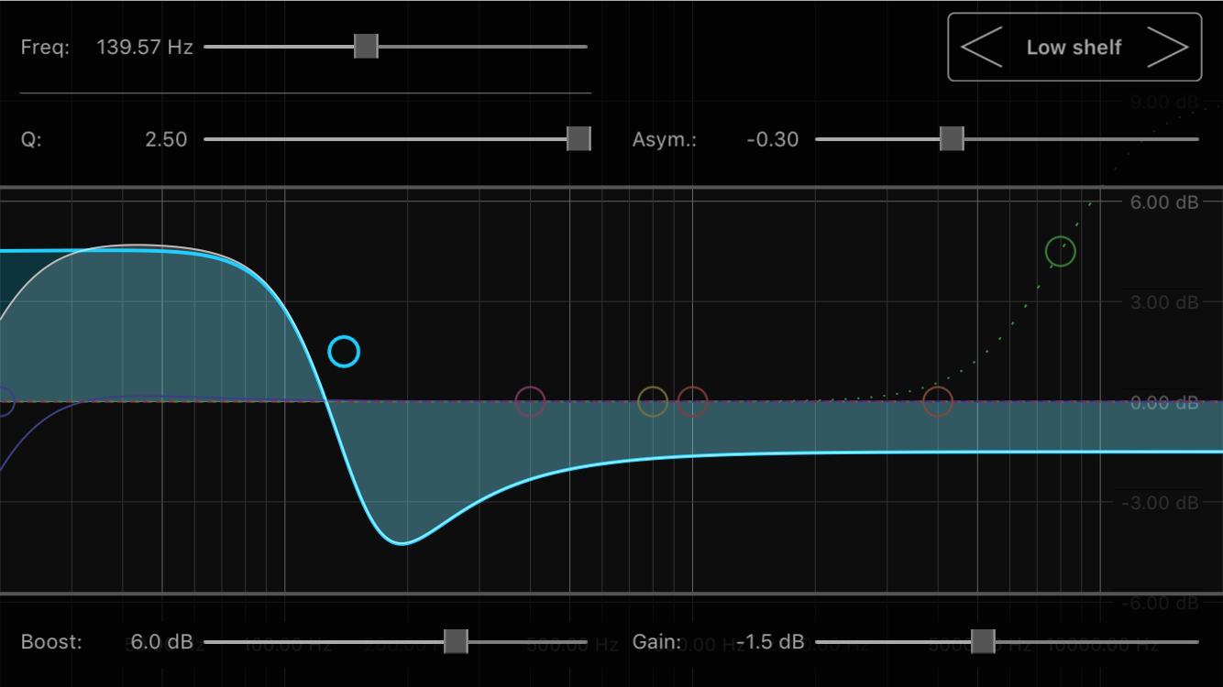Select the bright blue EQ band node
Screen dimensions: 1223x687
[344, 352]
